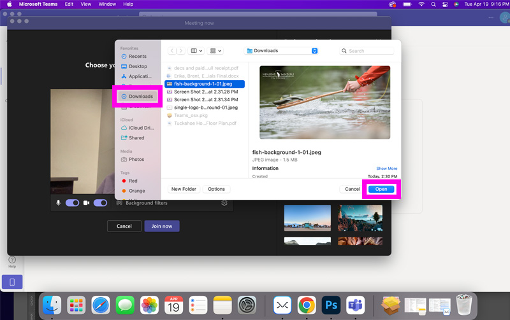The width and height of the screenshot is (510, 320).
Task: Open Calendar app showing 19
Action: pos(173,305)
